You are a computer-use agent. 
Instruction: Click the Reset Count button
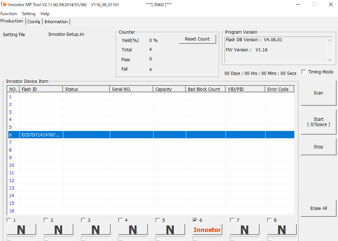click(197, 39)
